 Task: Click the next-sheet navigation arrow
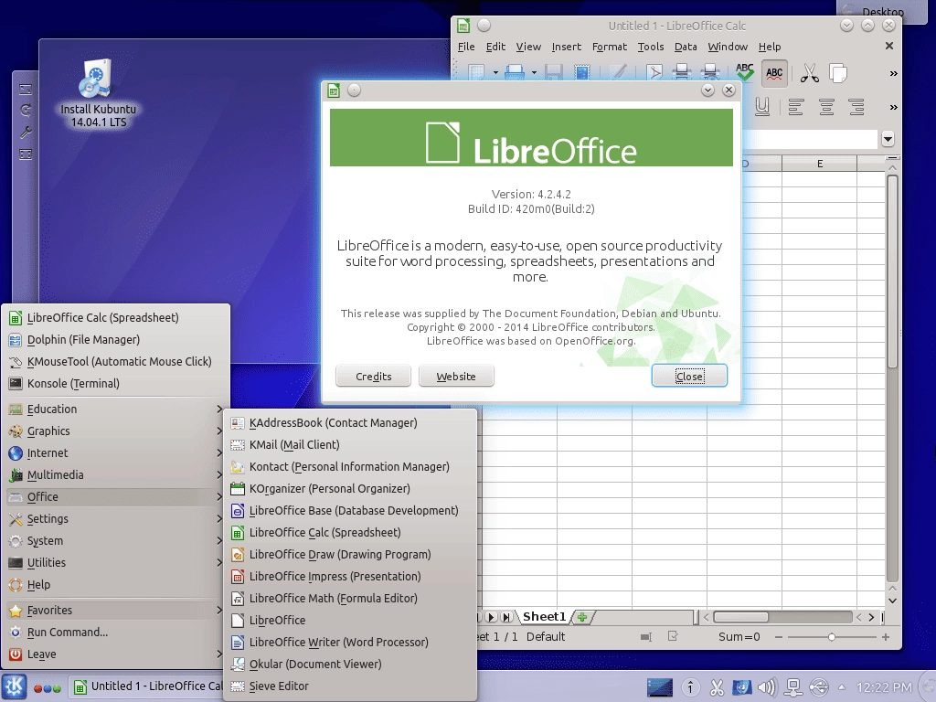[491, 617]
